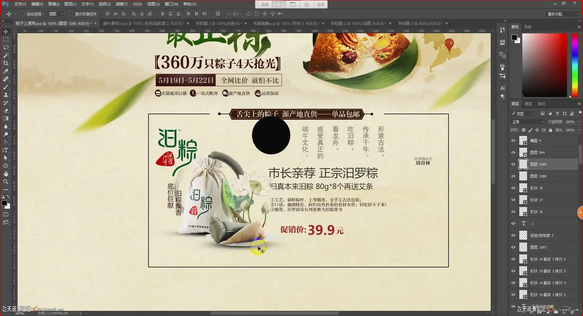Switch to the 色板 panel tab
The width and height of the screenshot is (583, 316).
point(528,27)
